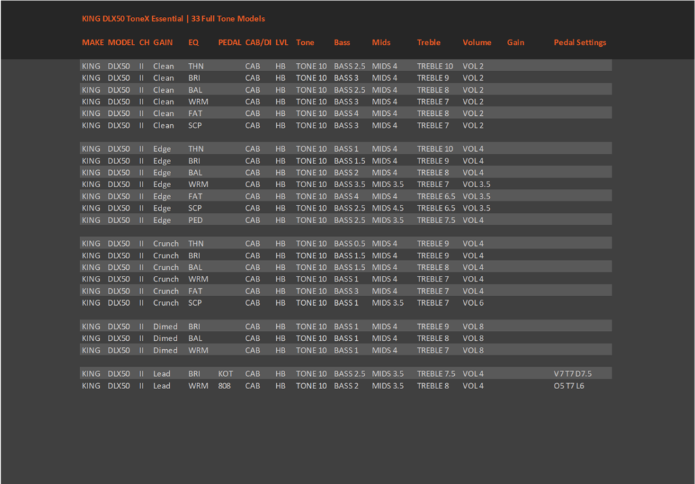Click the Bass column header
Viewport: 695px width, 484px height.
pyautogui.click(x=342, y=43)
